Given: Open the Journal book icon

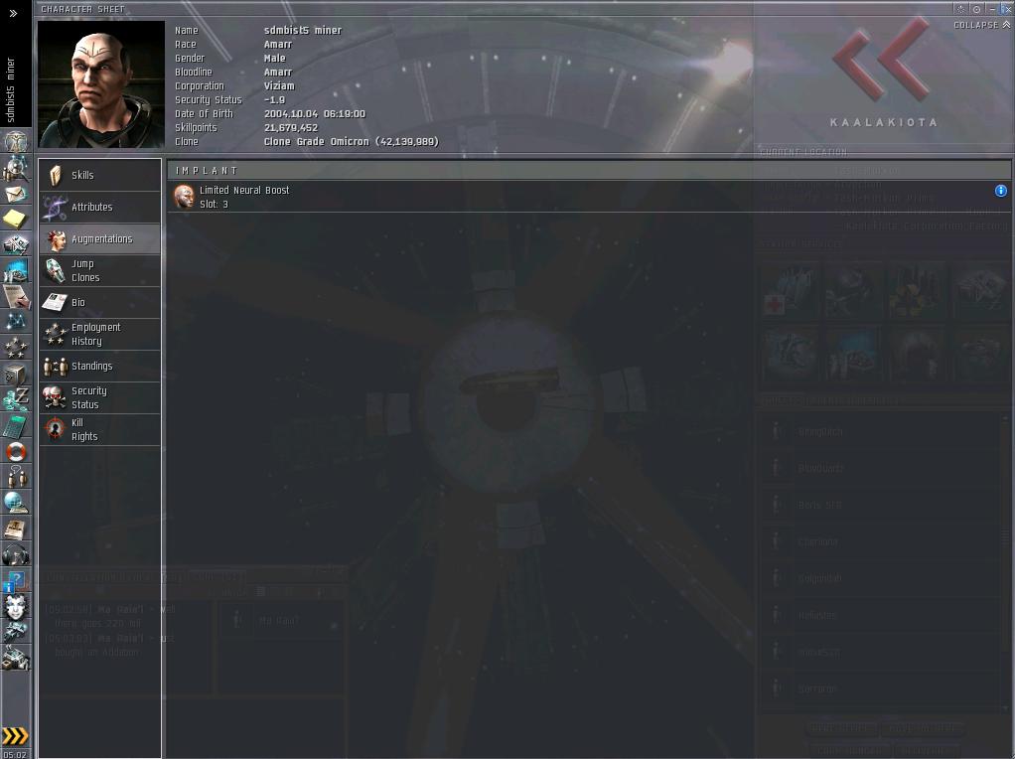Looking at the screenshot, I should [15, 529].
